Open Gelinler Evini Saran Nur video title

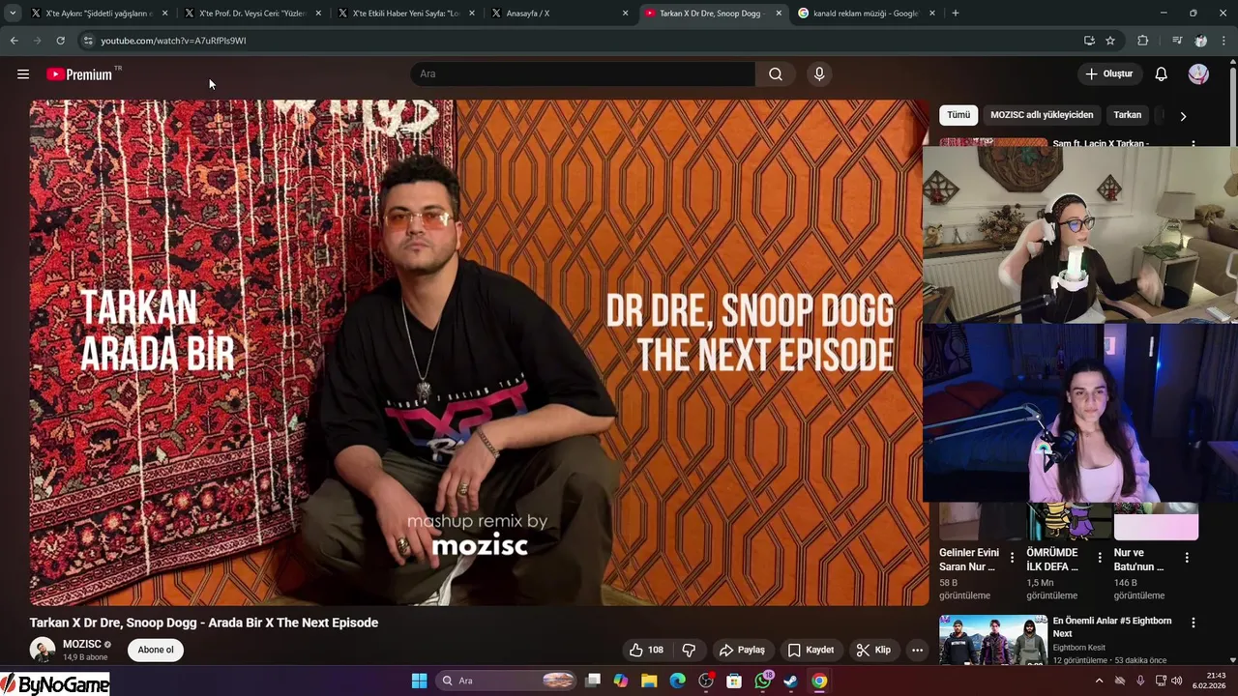(x=970, y=560)
